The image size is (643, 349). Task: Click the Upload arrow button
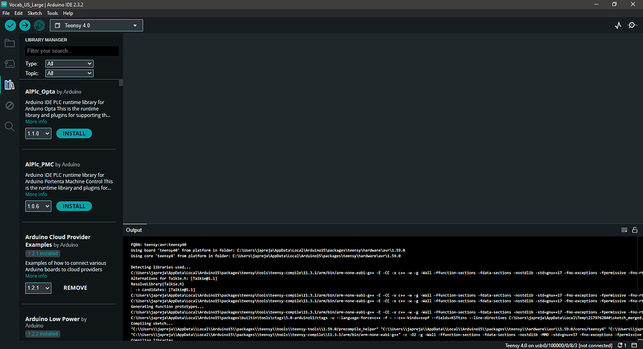pos(24,26)
